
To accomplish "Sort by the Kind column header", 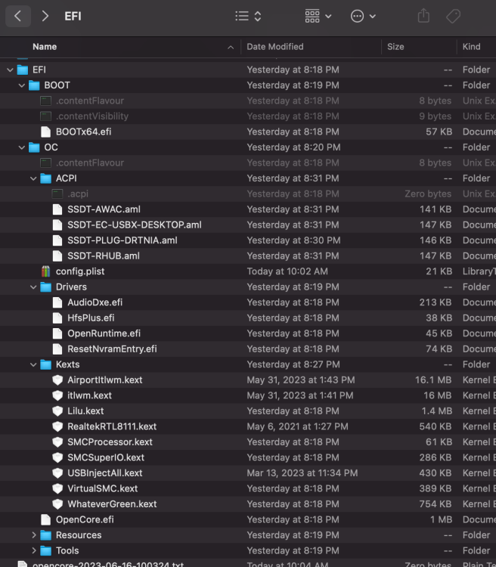I will click(471, 47).
